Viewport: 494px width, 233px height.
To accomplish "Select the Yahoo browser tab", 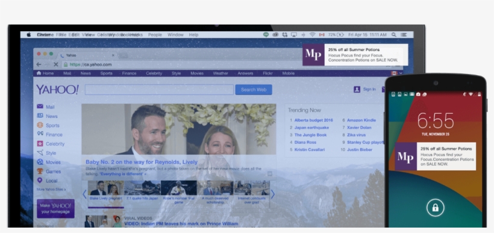I will tap(87, 55).
